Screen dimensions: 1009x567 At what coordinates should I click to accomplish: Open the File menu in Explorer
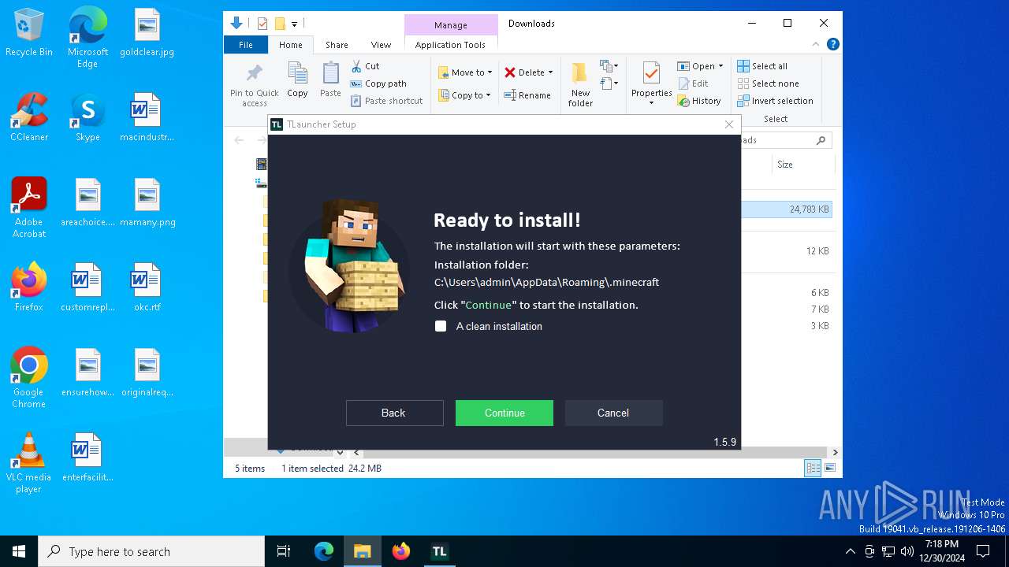point(246,45)
